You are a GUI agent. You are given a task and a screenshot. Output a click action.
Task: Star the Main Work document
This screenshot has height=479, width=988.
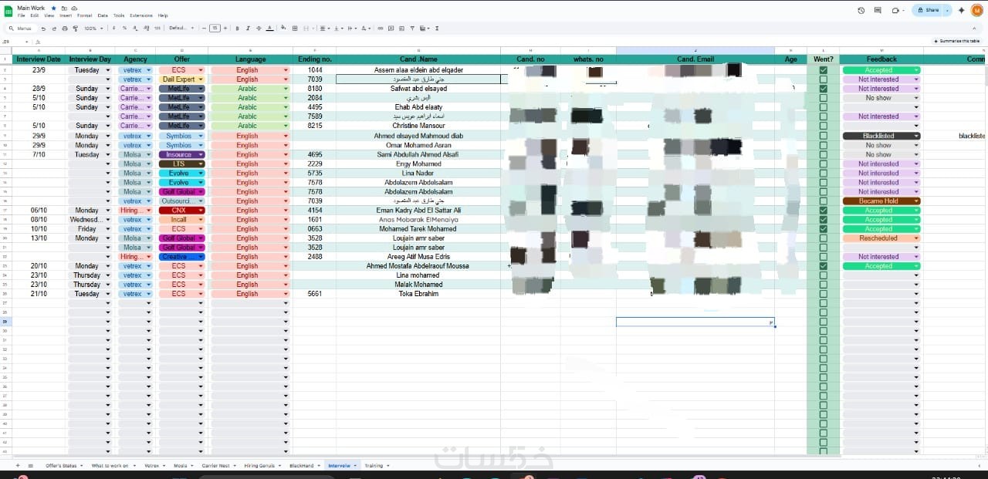point(53,8)
